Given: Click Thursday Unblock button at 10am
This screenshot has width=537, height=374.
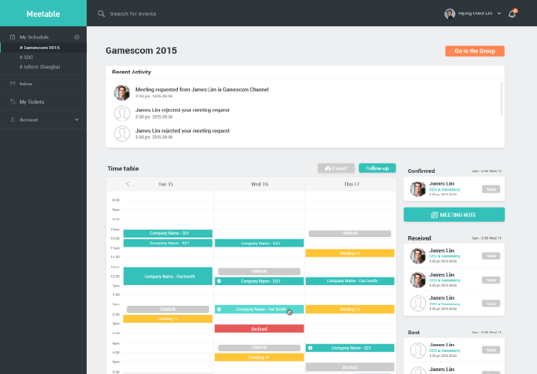Looking at the screenshot, I should (350, 233).
